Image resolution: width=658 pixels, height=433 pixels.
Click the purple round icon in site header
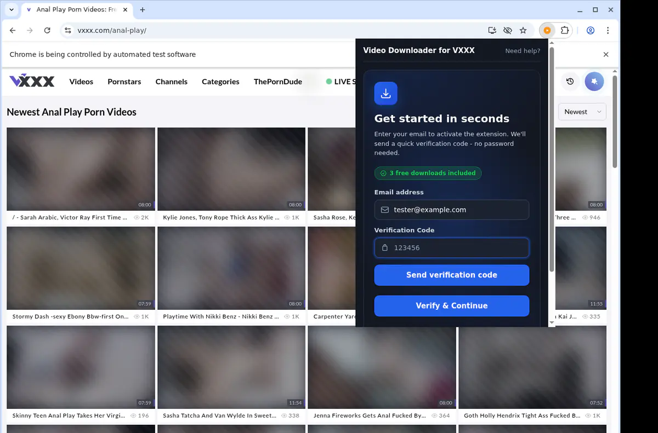(594, 82)
